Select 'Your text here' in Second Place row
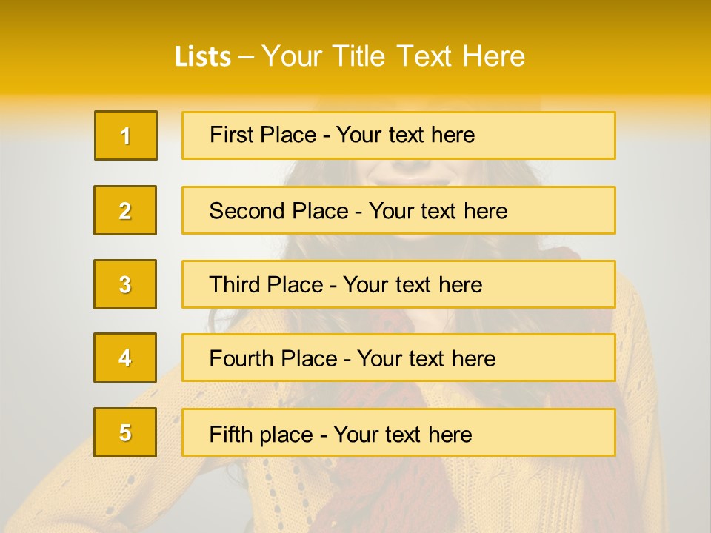Viewport: 711px width, 533px height. [x=438, y=211]
